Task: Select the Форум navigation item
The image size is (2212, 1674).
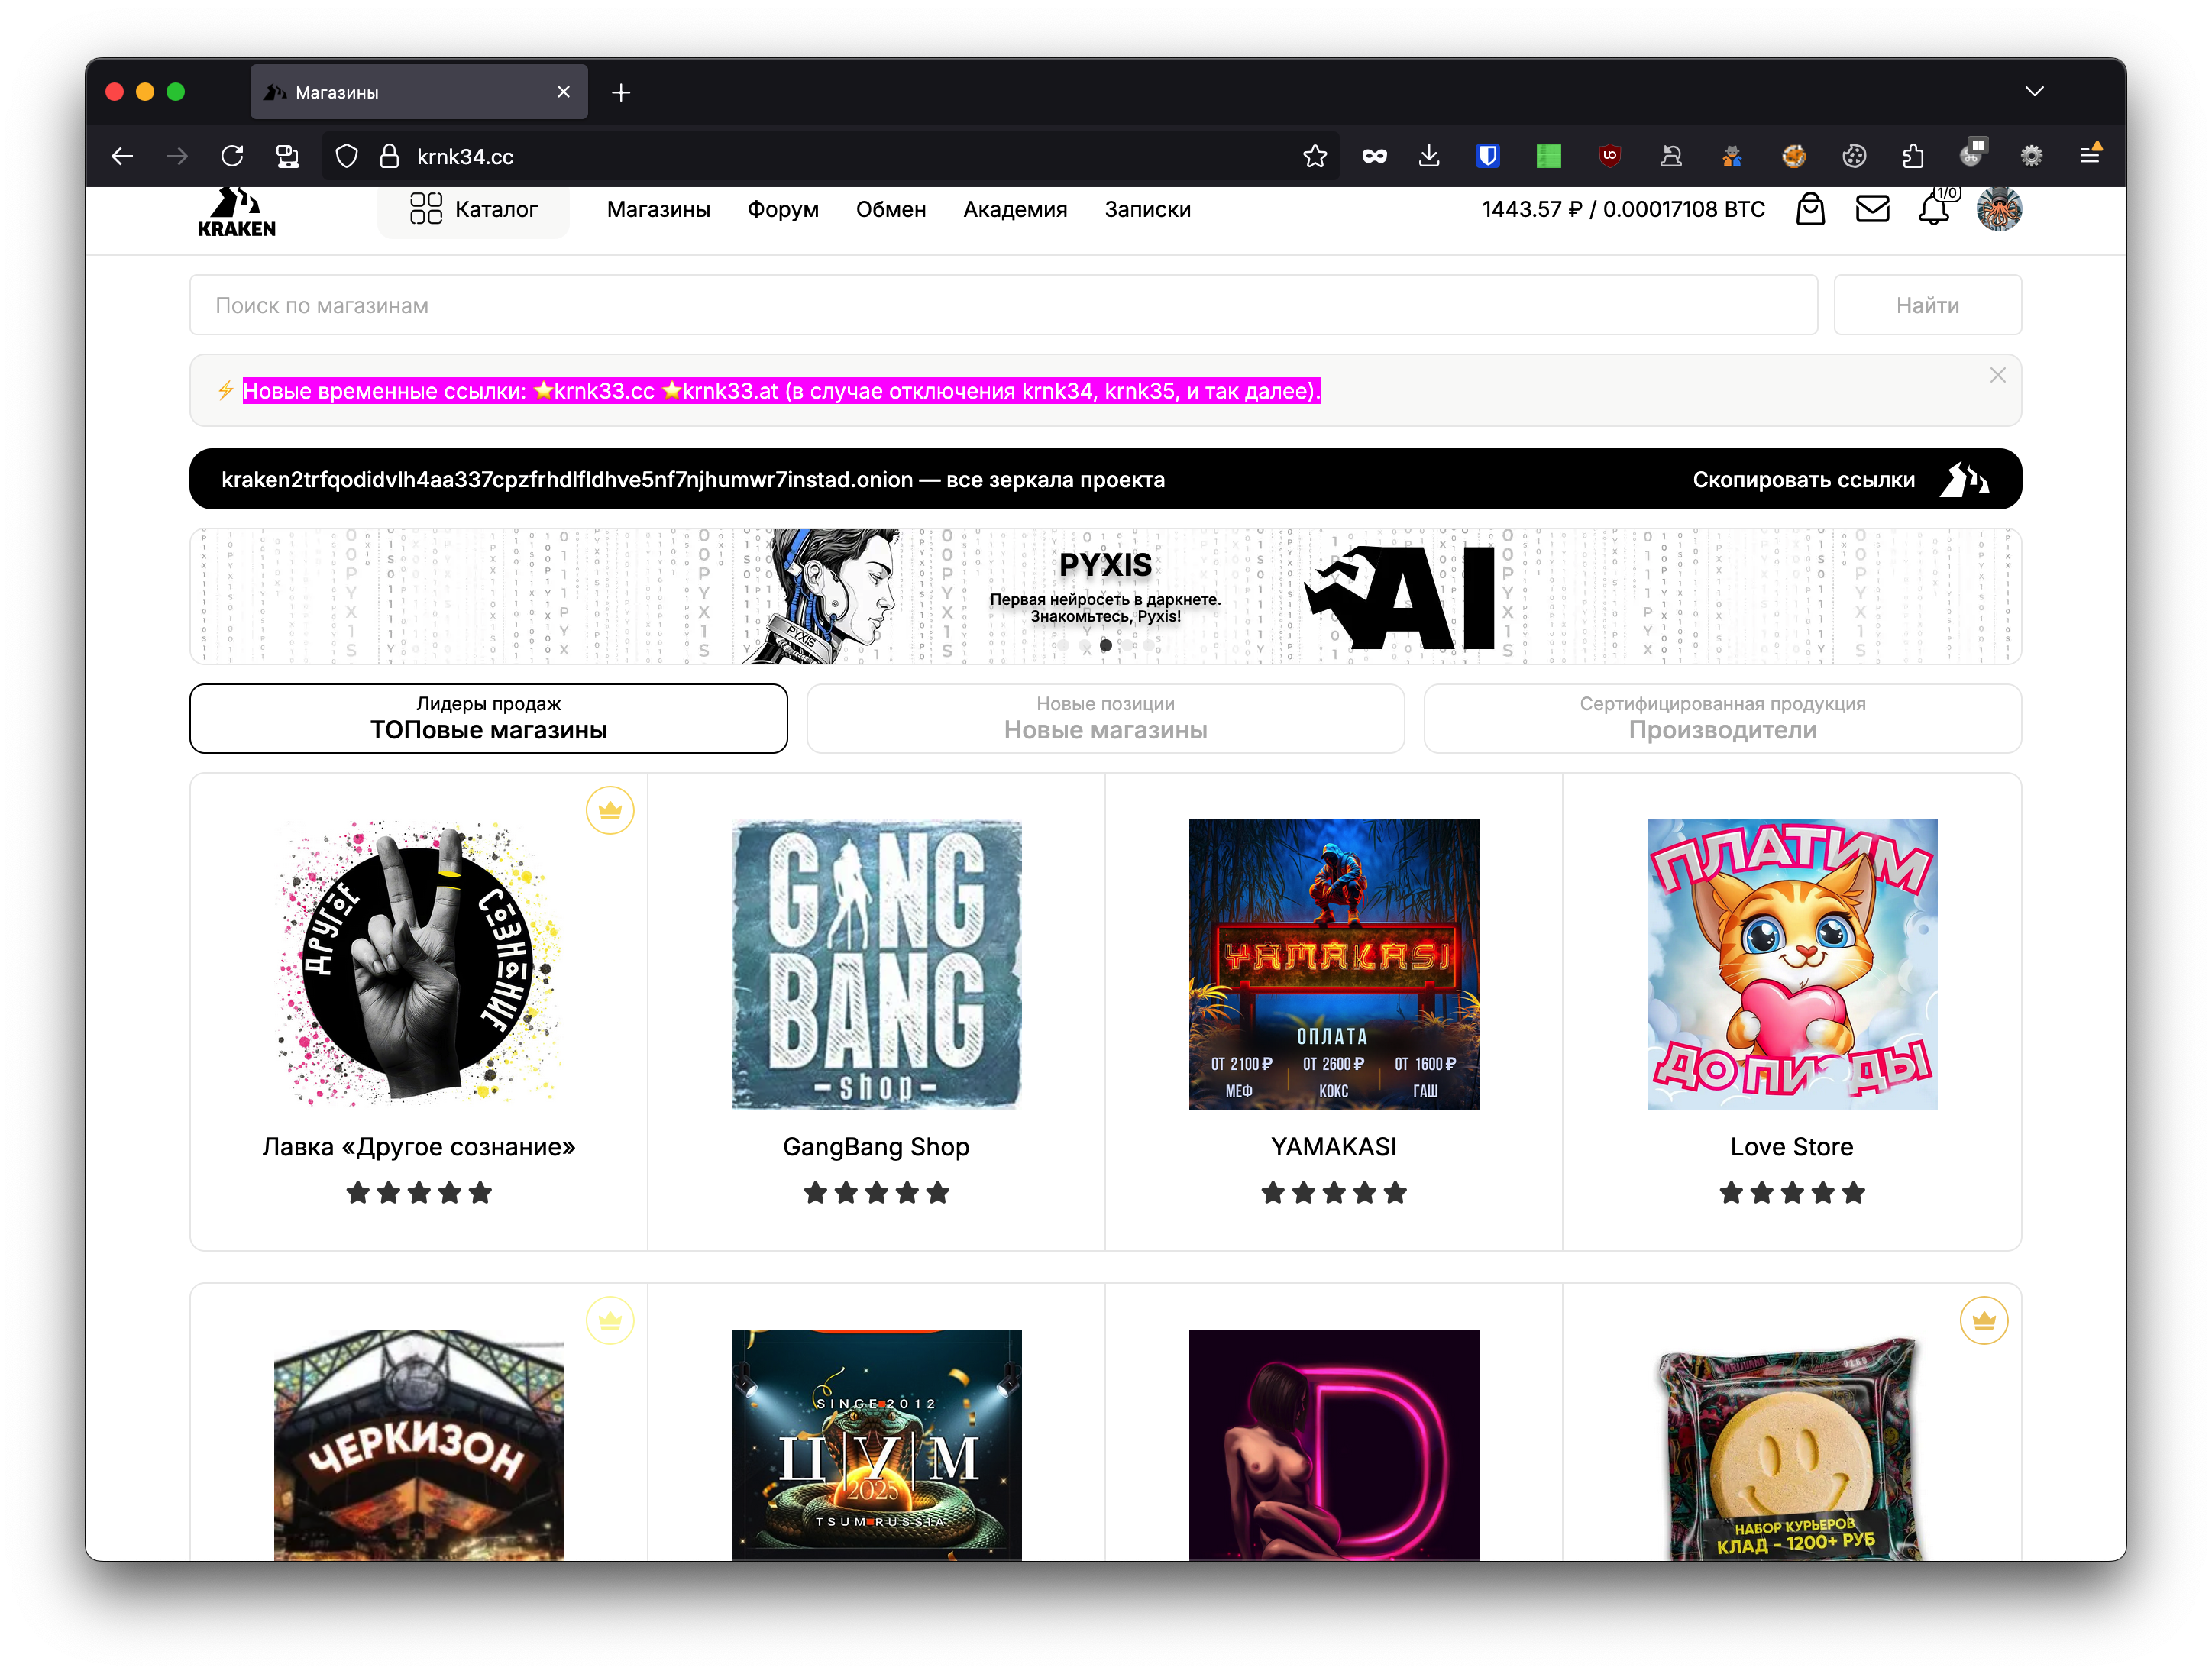Action: [783, 209]
